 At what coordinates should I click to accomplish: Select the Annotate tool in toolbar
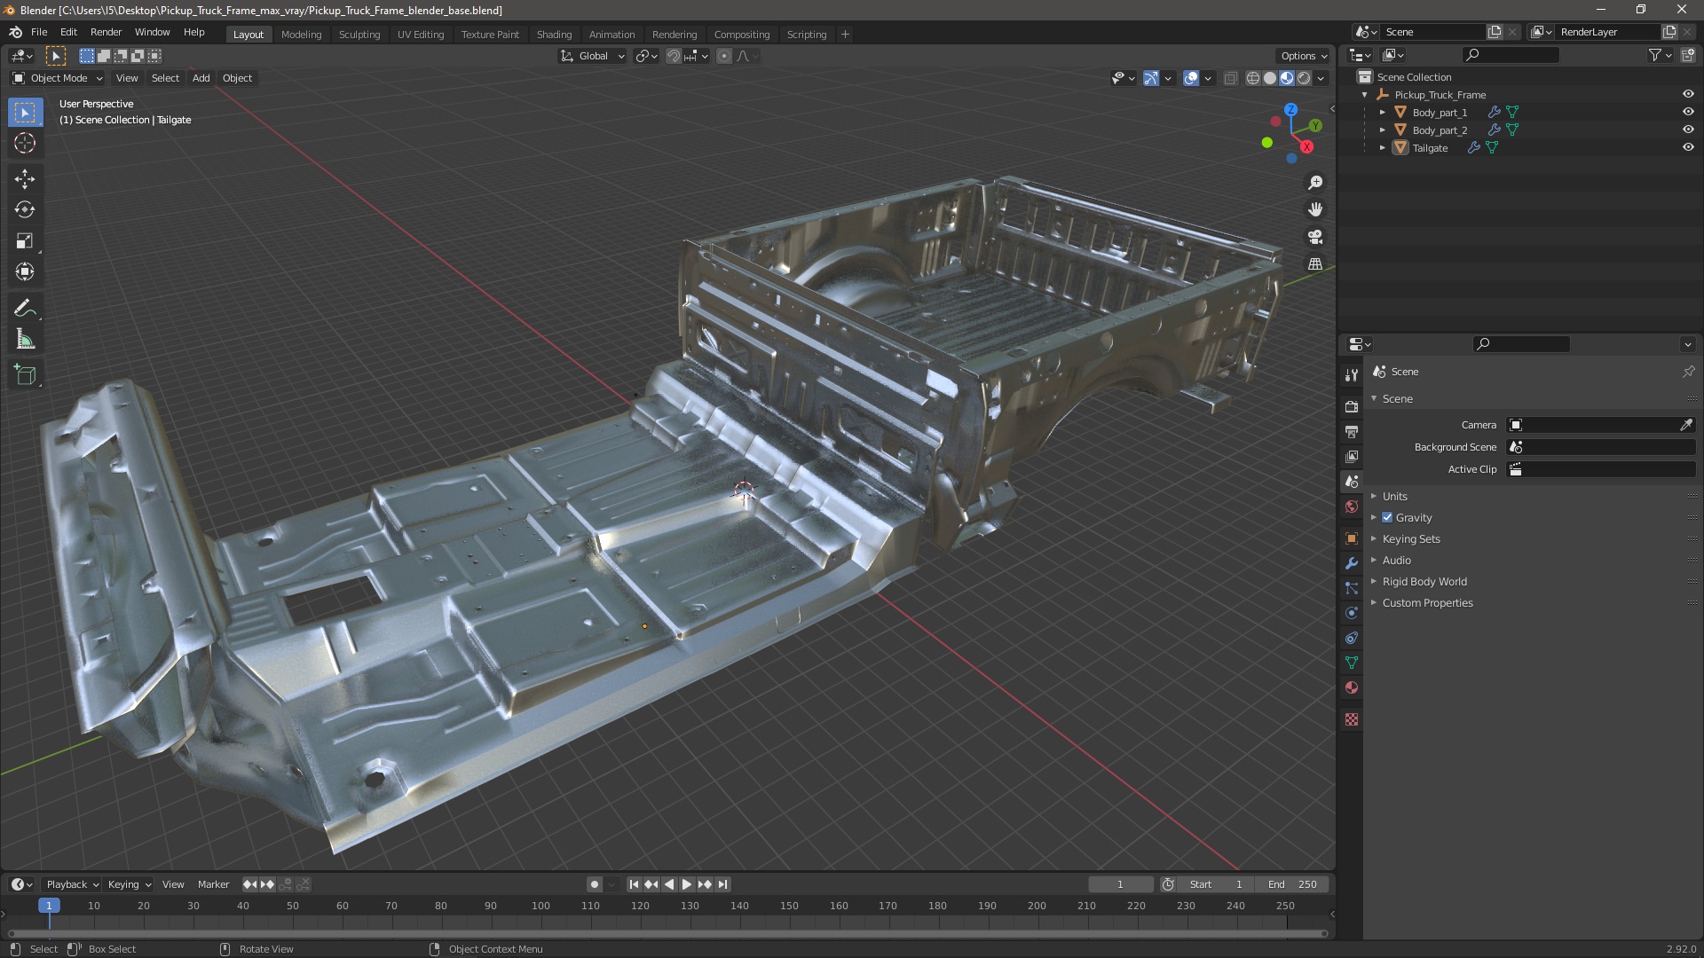tap(26, 308)
